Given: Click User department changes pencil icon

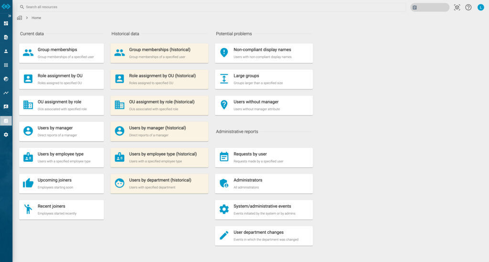Looking at the screenshot, I should click(224, 236).
